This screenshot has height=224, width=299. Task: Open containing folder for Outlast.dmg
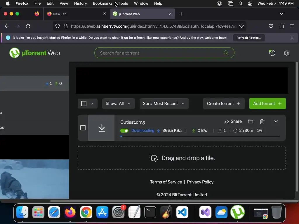pyautogui.click(x=250, y=122)
